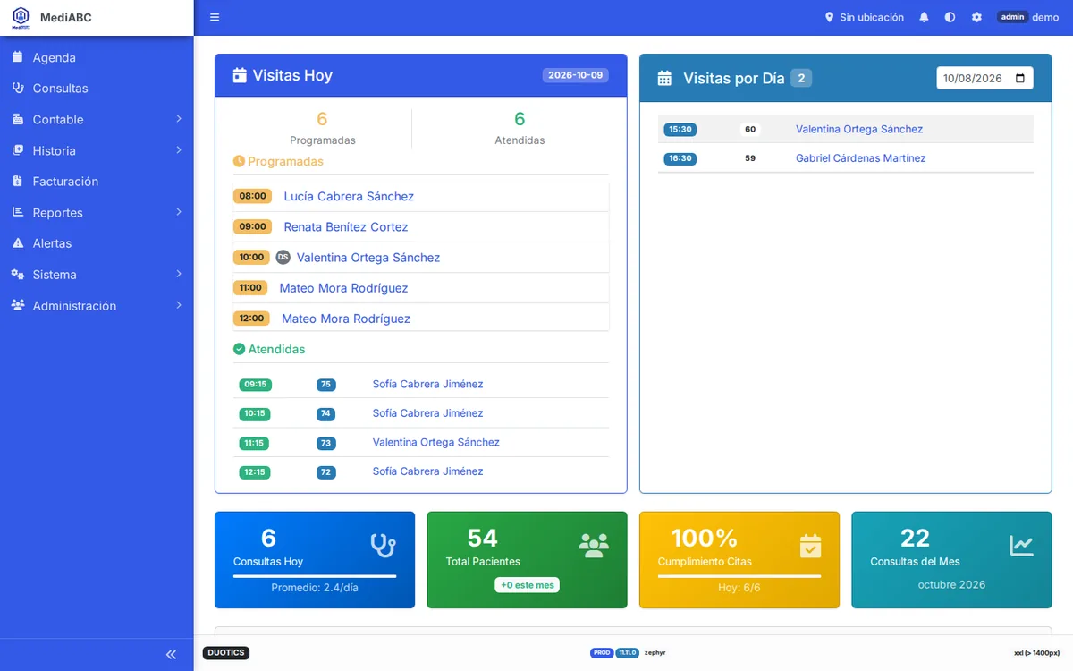
Task: Go to Consultas in the sidebar
Action: click(97, 89)
